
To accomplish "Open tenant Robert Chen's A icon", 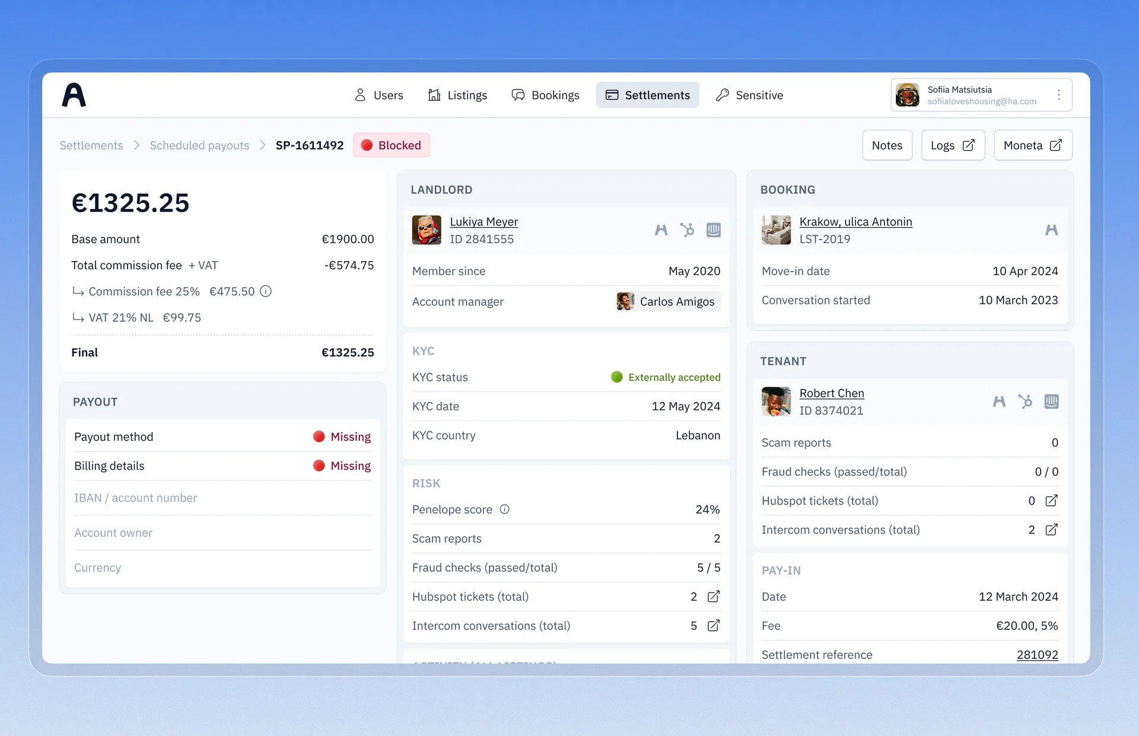I will [999, 402].
